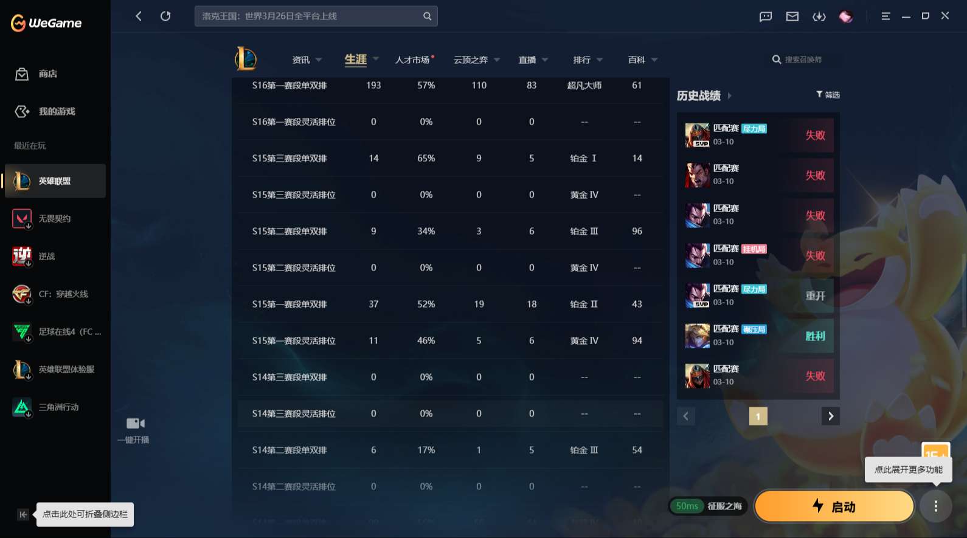Open the 一键开播 broadcast camera icon
This screenshot has height=538, width=967.
coord(135,424)
